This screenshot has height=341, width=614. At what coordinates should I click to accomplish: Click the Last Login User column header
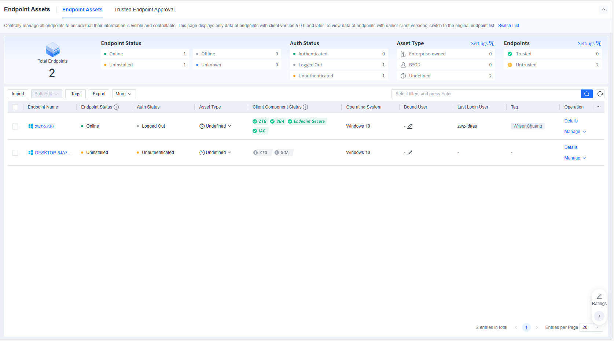(473, 107)
